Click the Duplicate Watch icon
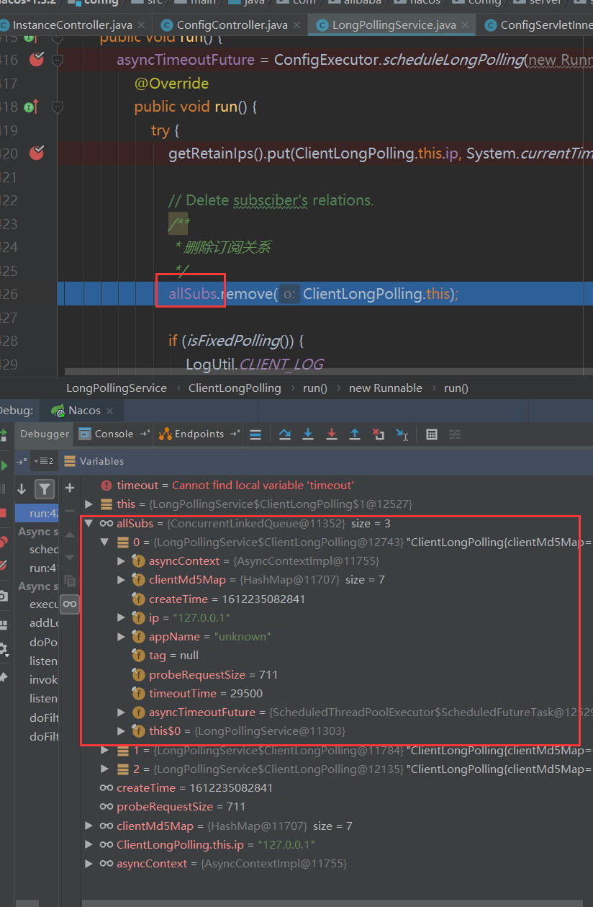 pyautogui.click(x=70, y=580)
